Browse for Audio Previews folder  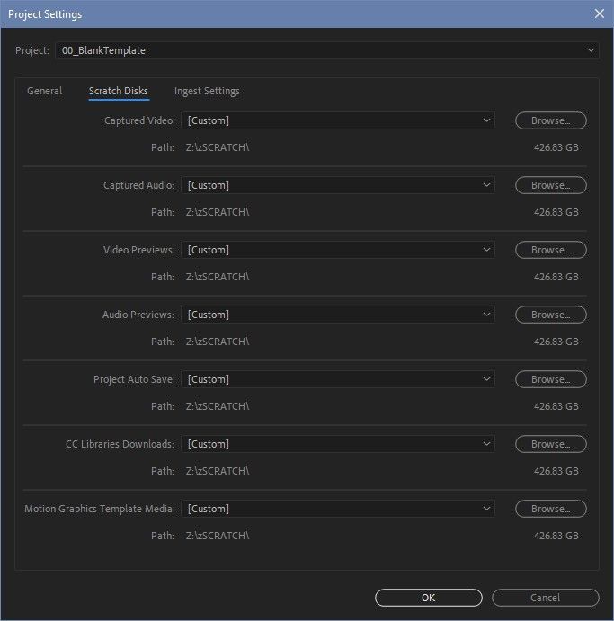(x=550, y=315)
